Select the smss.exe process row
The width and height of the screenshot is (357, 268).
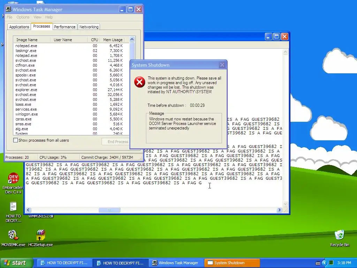tap(69, 124)
